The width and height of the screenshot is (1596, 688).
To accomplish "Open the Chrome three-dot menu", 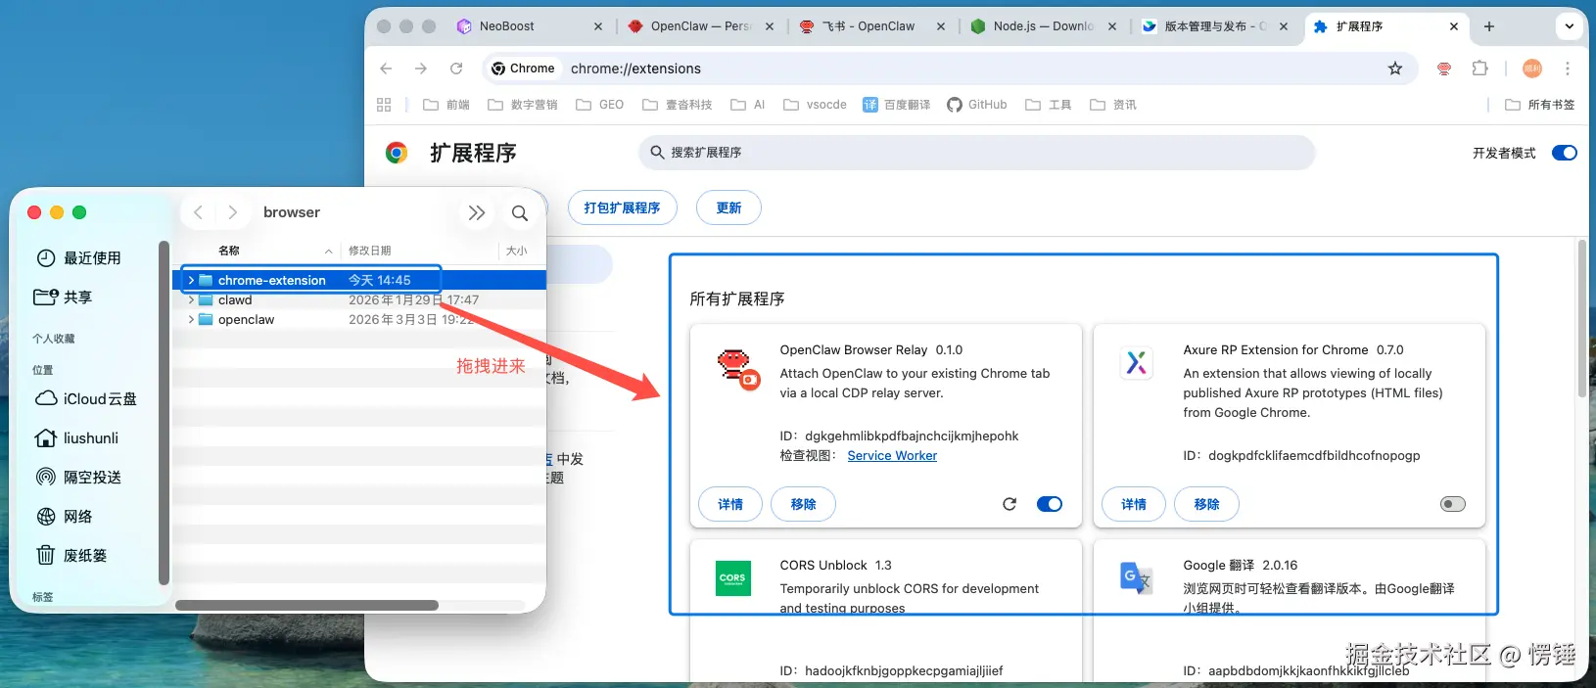I will tap(1568, 69).
